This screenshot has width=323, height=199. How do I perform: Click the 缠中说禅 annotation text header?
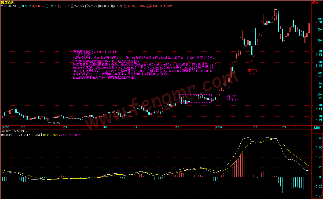click(x=94, y=51)
